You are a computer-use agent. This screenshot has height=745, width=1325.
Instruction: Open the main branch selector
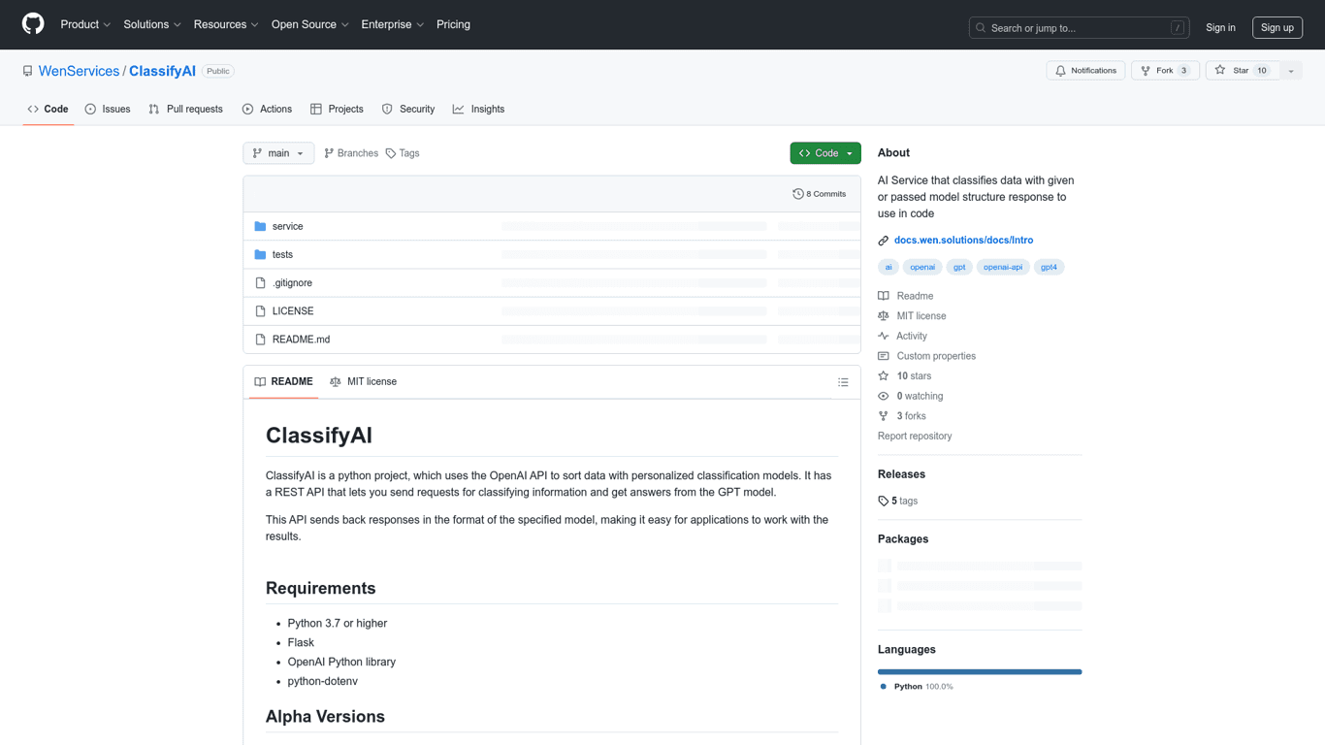coord(278,153)
